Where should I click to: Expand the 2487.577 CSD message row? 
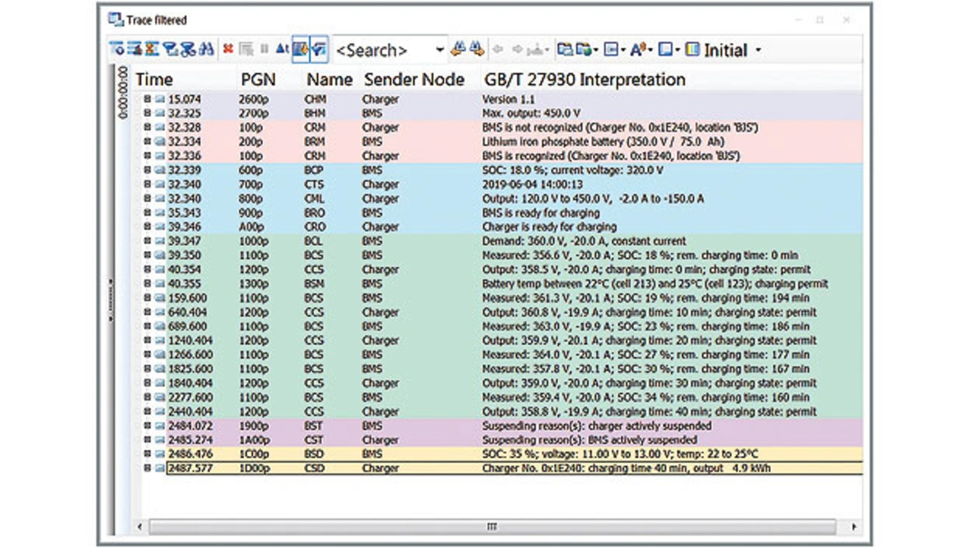(147, 468)
